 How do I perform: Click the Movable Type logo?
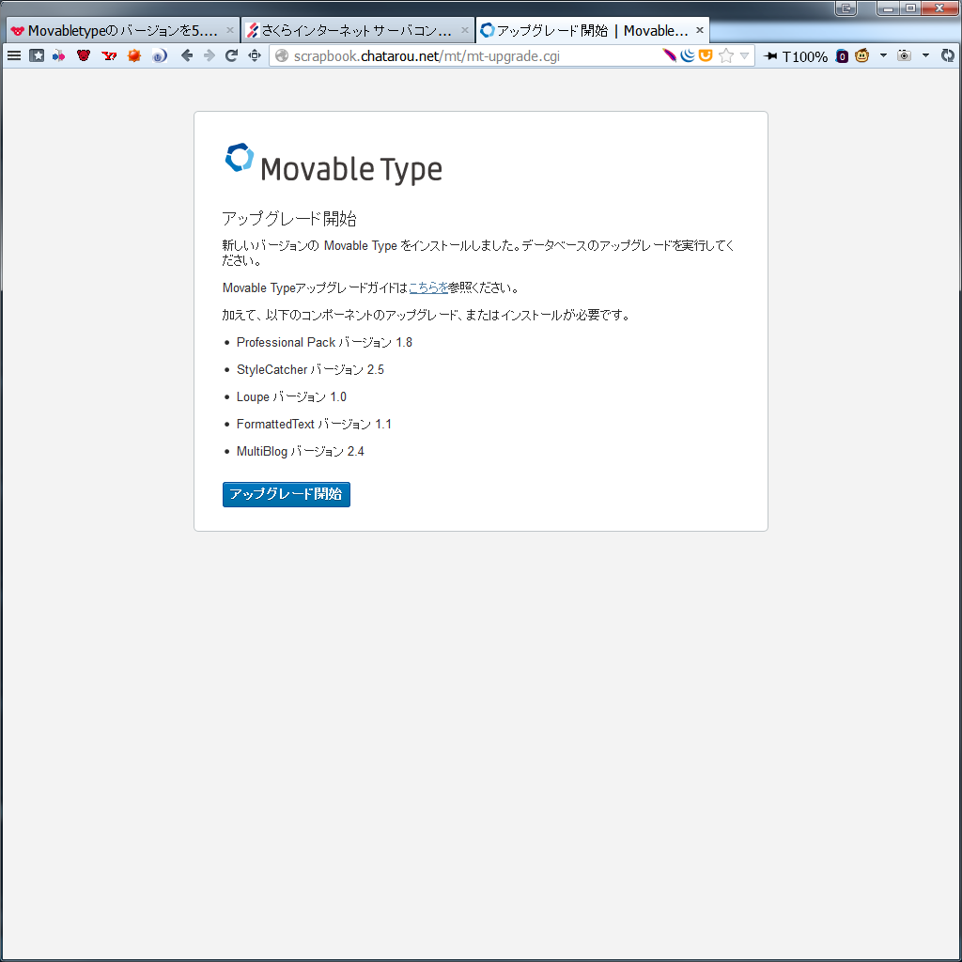coord(334,163)
